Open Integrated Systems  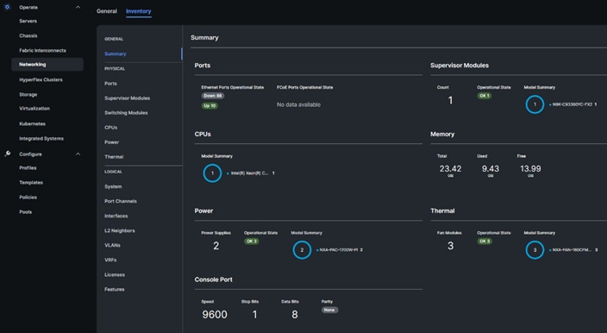(41, 139)
